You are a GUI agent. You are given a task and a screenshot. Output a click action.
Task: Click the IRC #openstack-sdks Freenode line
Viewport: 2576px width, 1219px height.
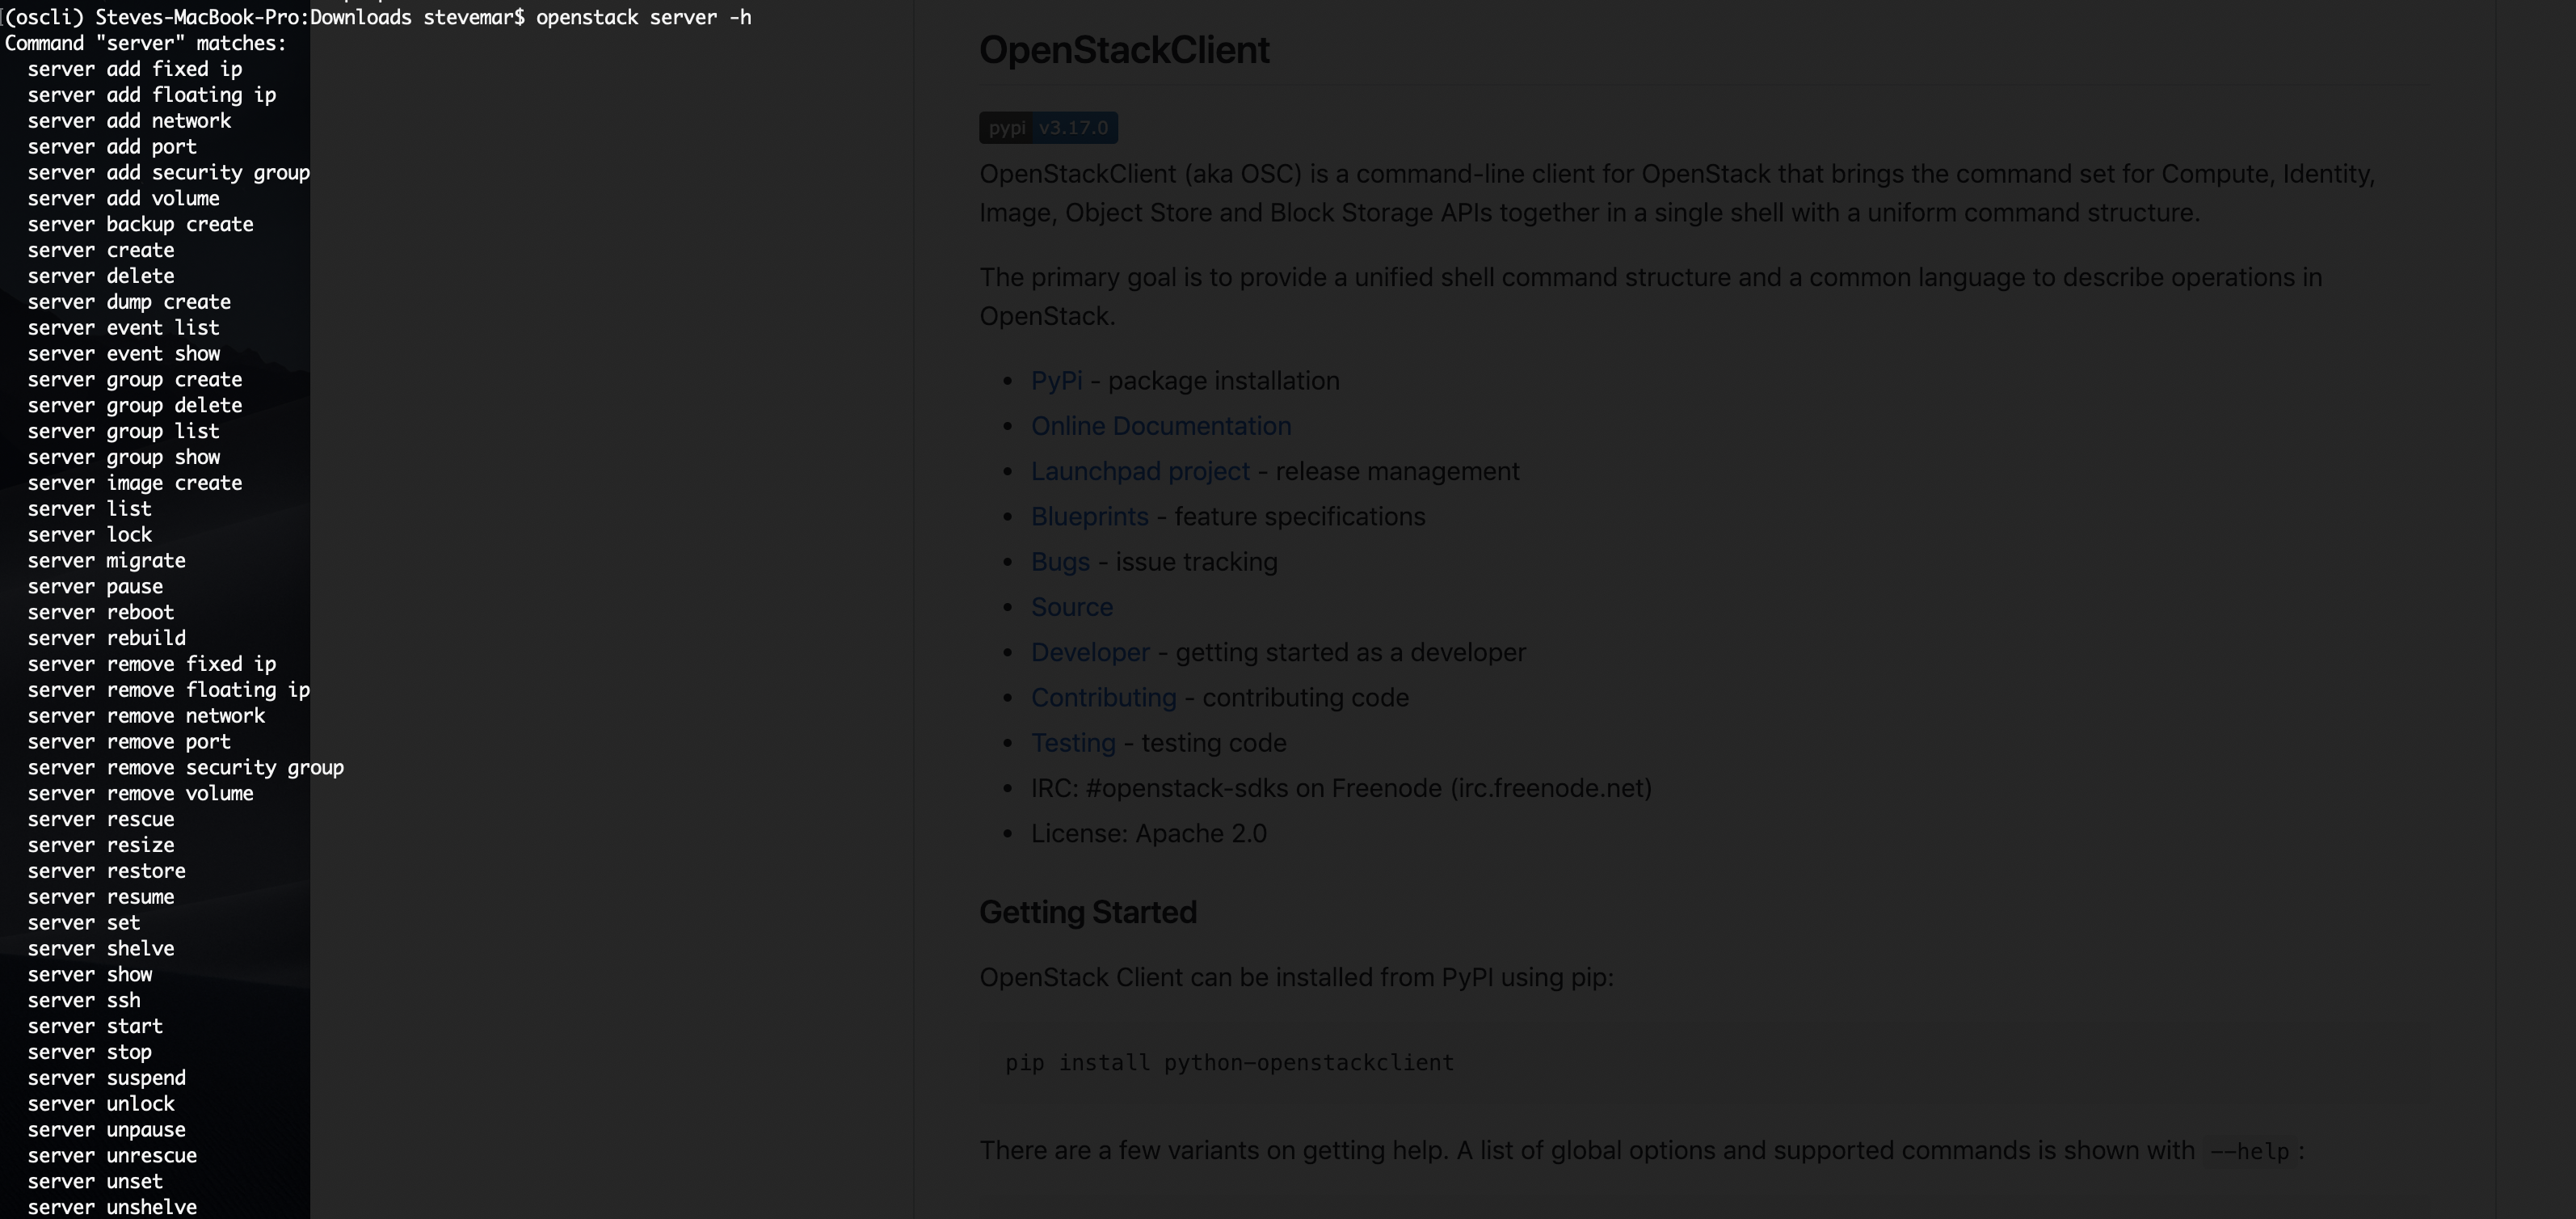pyautogui.click(x=1341, y=788)
